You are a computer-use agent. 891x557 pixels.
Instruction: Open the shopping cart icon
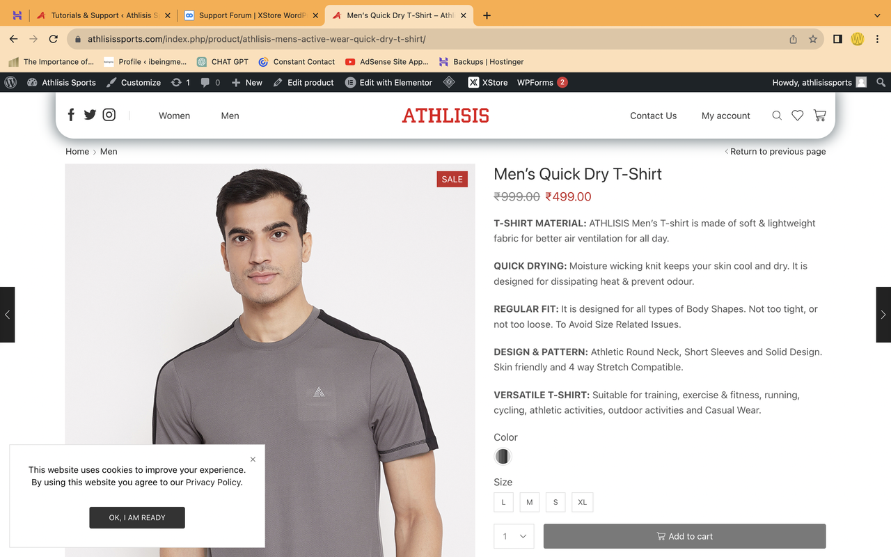pos(820,116)
